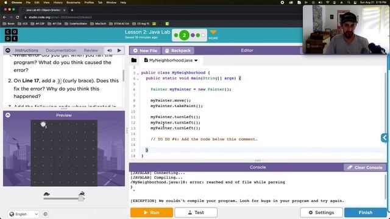
Task: Open the ECS bookmarks folder
Action: (x=23, y=24)
